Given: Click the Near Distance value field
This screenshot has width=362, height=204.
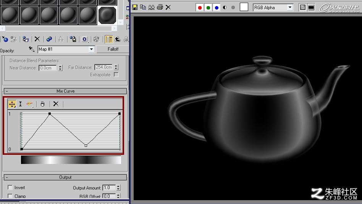Looking at the screenshot, I should [x=48, y=68].
